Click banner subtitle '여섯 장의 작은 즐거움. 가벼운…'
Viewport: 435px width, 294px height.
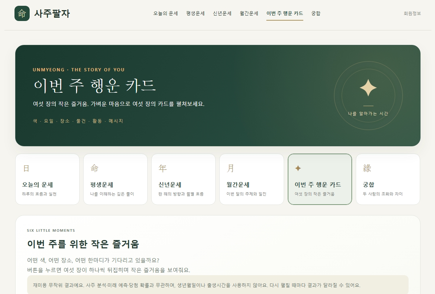tap(119, 104)
